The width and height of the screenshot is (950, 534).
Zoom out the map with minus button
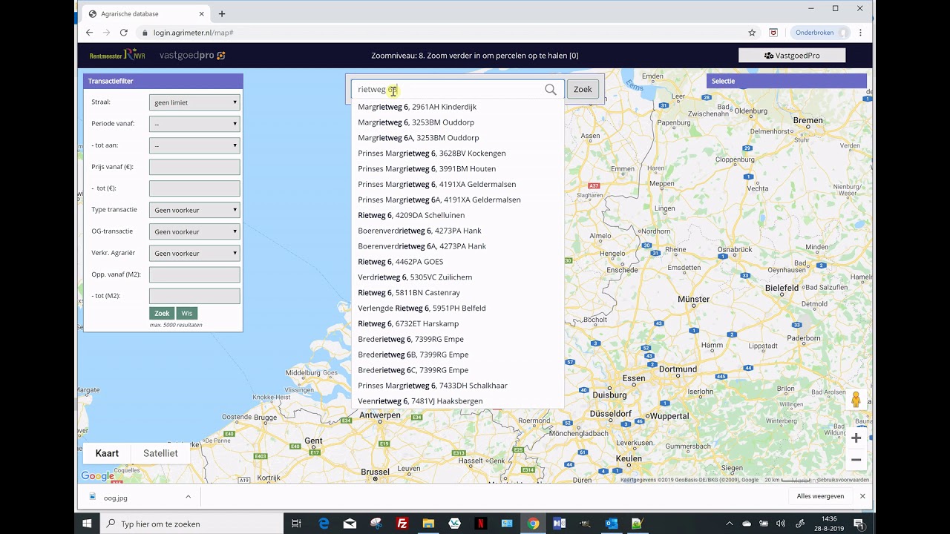(856, 460)
